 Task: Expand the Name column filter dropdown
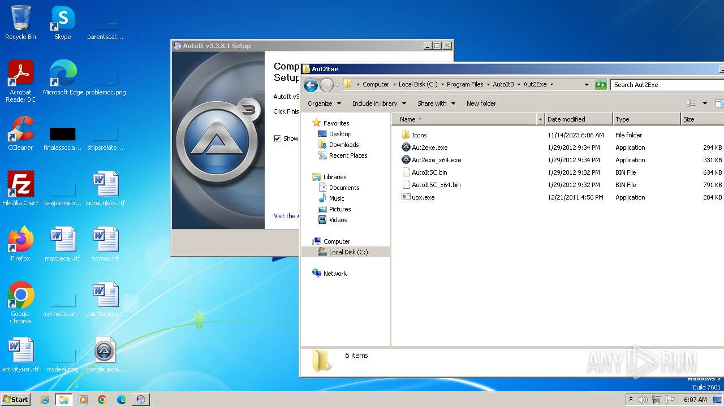pyautogui.click(x=541, y=119)
